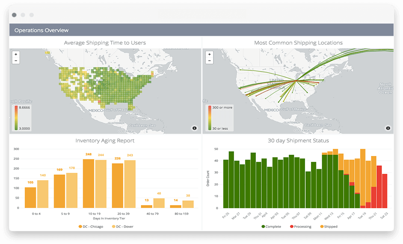Toggle DC - Dover legend series

(123, 226)
